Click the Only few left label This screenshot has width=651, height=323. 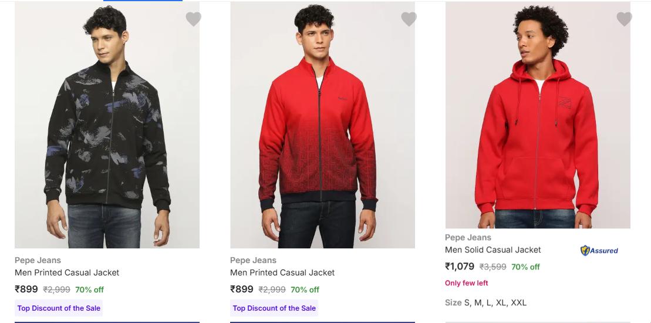467,283
